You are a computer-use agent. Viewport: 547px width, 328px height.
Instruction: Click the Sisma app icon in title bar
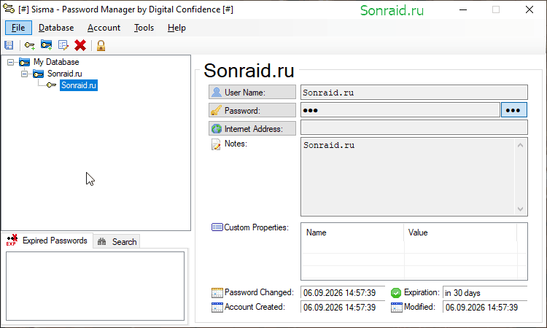[x=8, y=9]
